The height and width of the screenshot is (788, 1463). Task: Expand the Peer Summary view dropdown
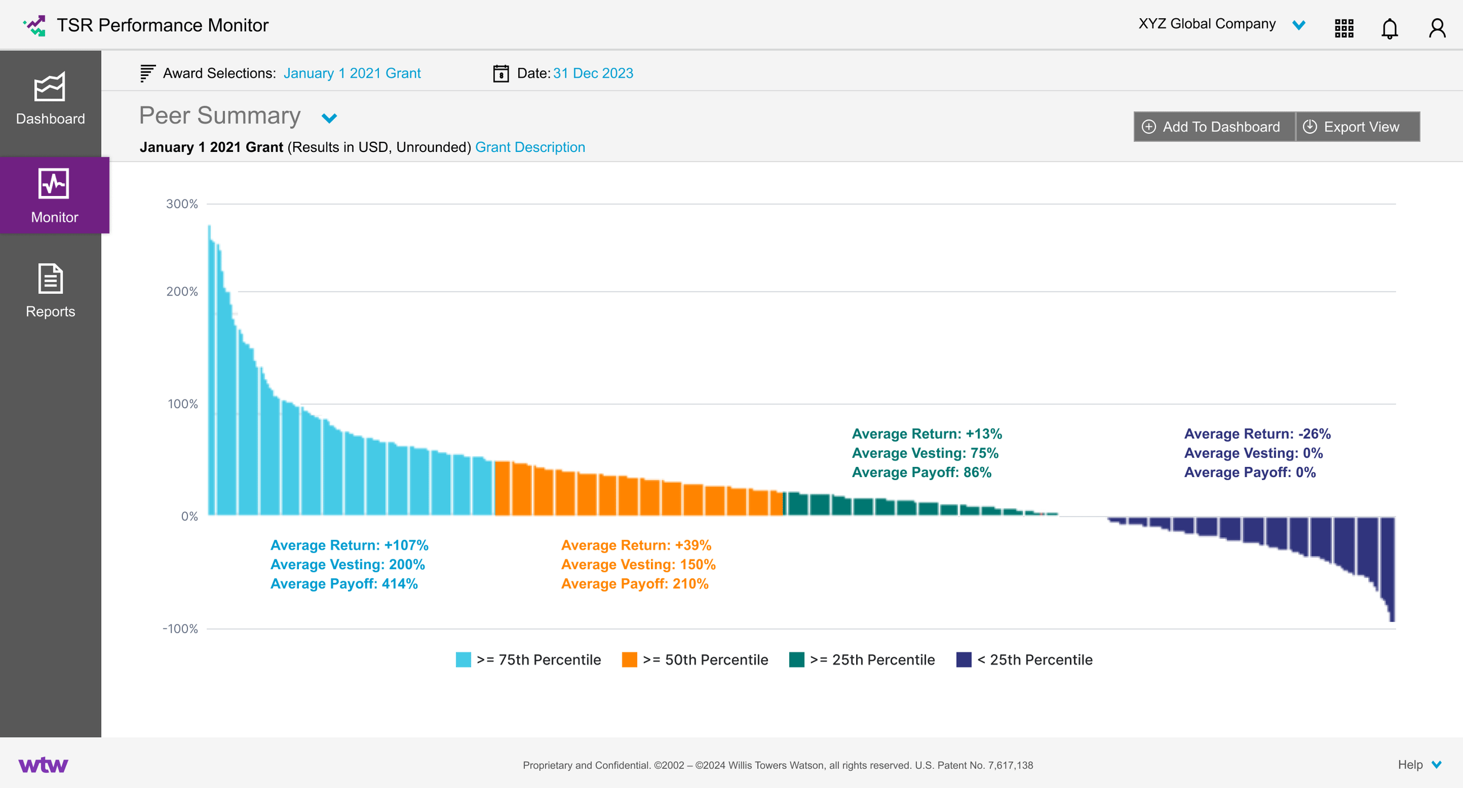[328, 118]
